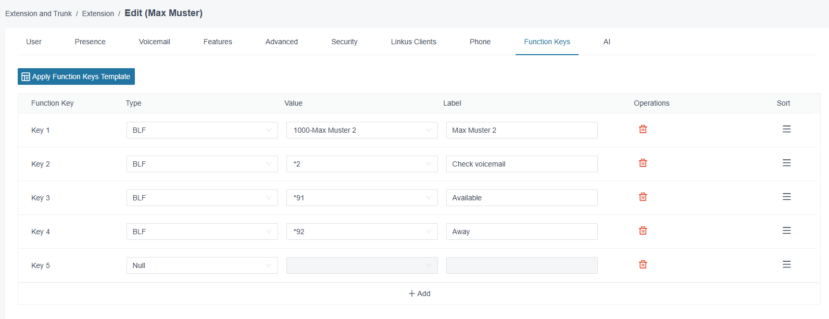Open the Key 5 Null type dropdown
This screenshot has width=829, height=319.
click(202, 265)
